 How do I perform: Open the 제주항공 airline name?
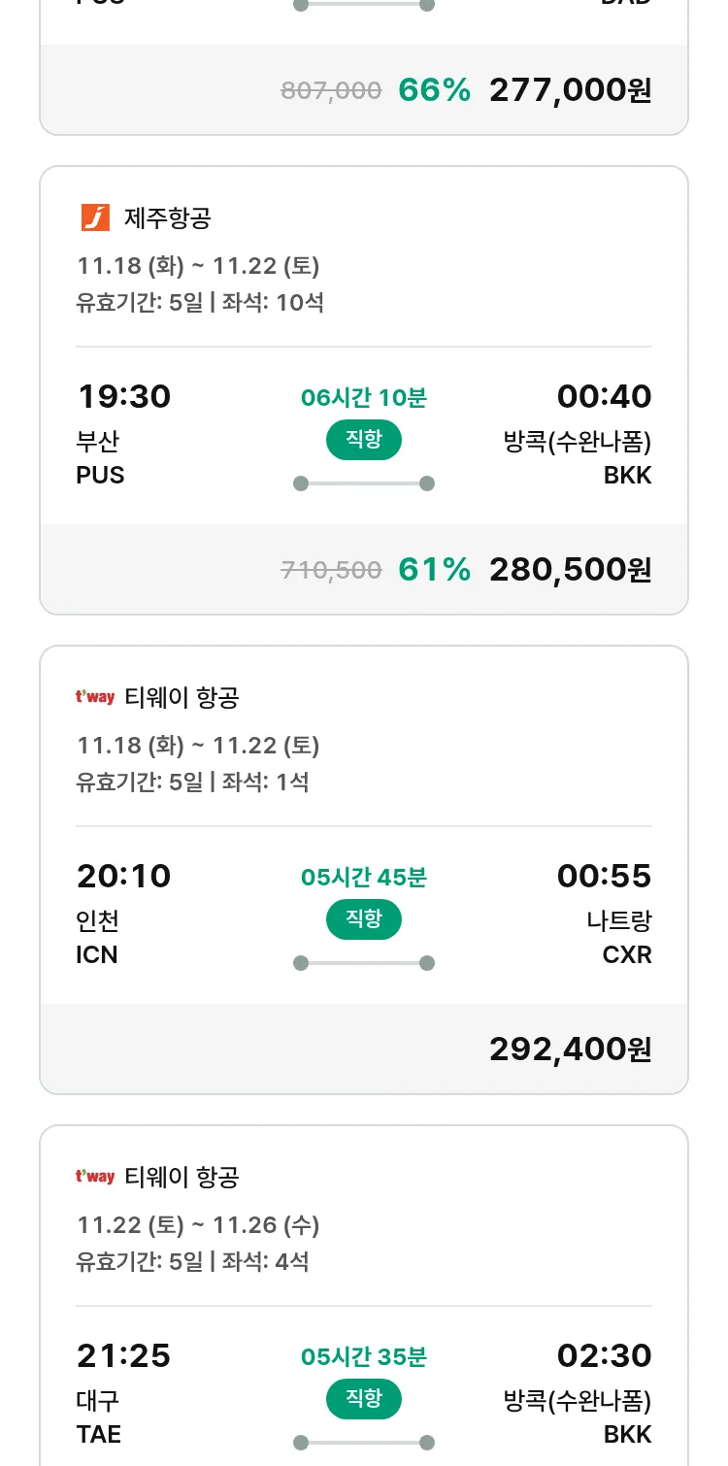[x=168, y=217]
